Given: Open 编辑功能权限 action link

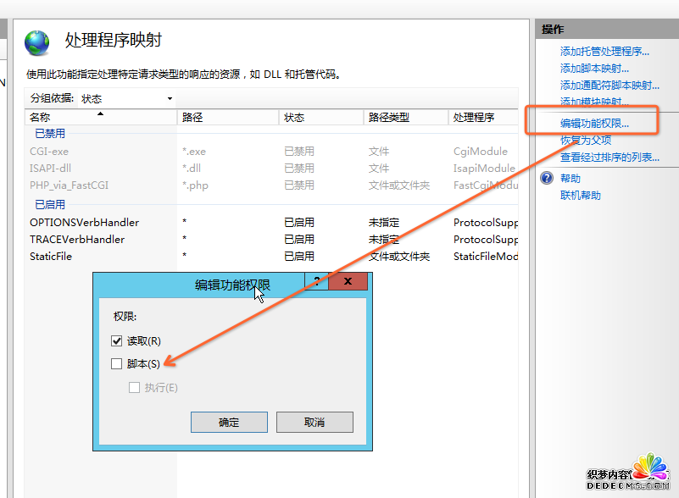Looking at the screenshot, I should pos(594,124).
